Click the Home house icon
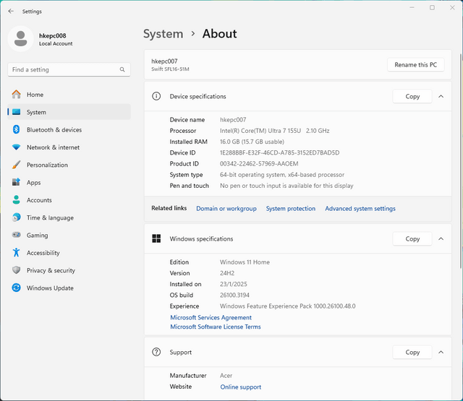 pyautogui.click(x=16, y=95)
